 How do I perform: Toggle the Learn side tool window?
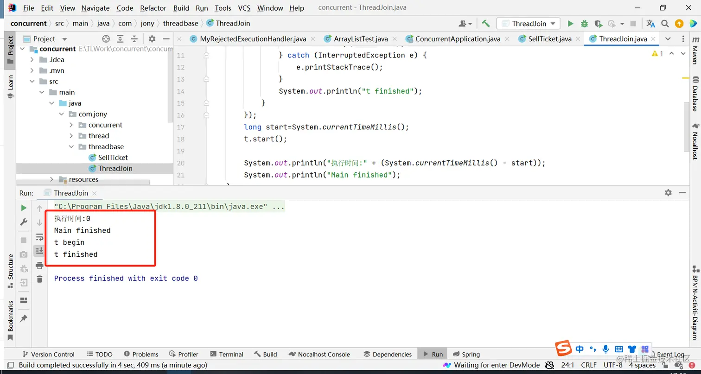click(x=10, y=88)
